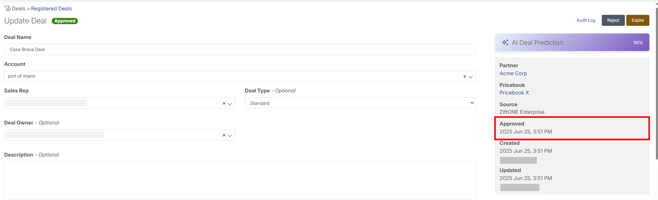This screenshot has width=658, height=200.
Task: Clear the Sales Rep selection
Action: [x=224, y=103]
